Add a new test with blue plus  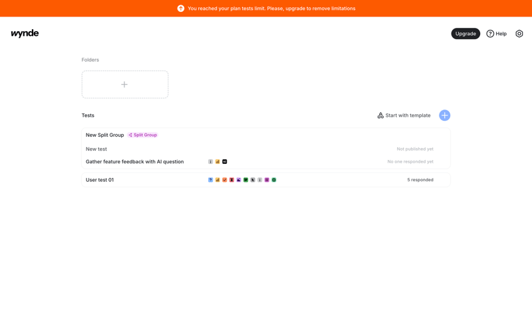point(444,116)
